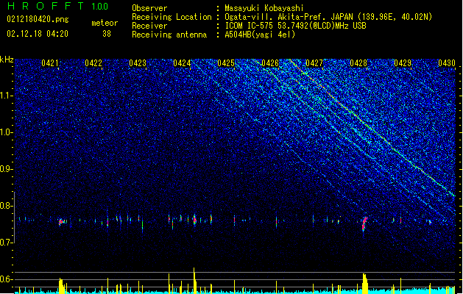Click the date stamp 02.12.18 04:20
463x294 pixels.
click(38, 34)
